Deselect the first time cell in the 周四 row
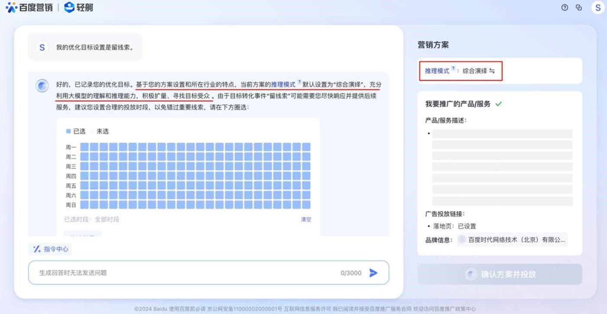 tap(84, 176)
